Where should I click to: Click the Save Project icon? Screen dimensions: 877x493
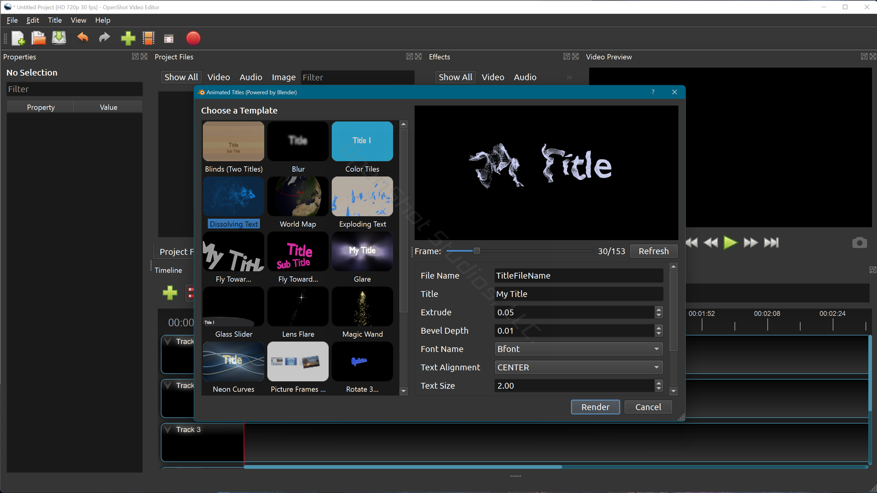tap(59, 38)
